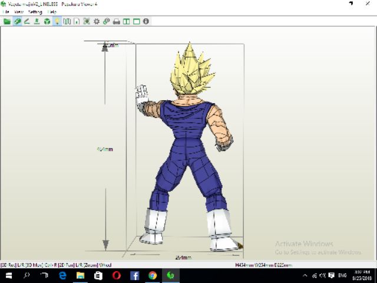Open a file with the green folder icon

click(x=7, y=21)
